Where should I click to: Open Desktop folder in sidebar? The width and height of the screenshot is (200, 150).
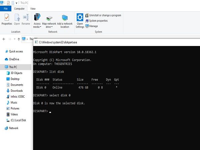13,79
